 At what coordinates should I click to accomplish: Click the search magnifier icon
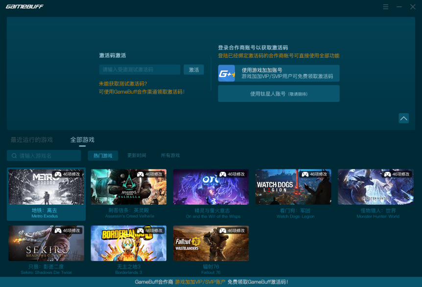pos(14,156)
